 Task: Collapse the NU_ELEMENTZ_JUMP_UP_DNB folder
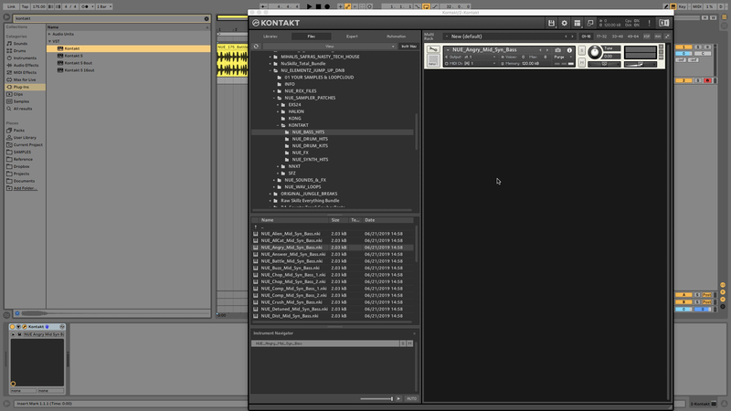[x=270, y=70]
